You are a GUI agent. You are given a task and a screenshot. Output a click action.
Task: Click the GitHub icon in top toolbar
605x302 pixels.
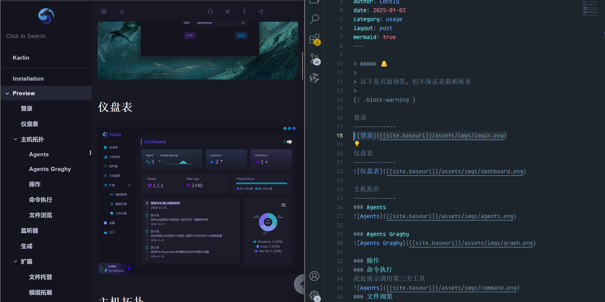point(210,11)
